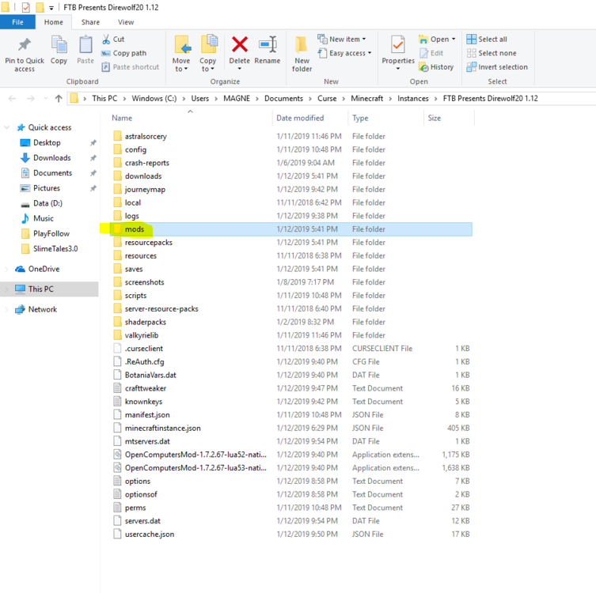Create a New folder from ribbon
The height and width of the screenshot is (593, 596).
(302, 47)
